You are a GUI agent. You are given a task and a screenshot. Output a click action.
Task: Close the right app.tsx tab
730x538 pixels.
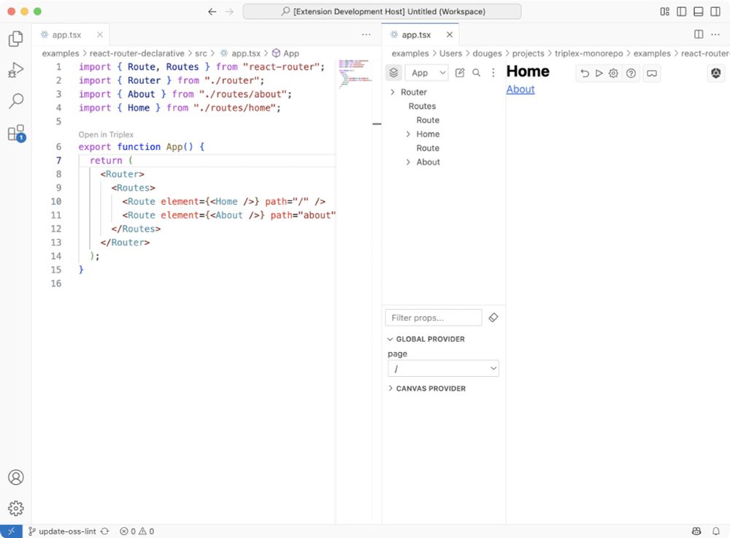[x=449, y=35]
